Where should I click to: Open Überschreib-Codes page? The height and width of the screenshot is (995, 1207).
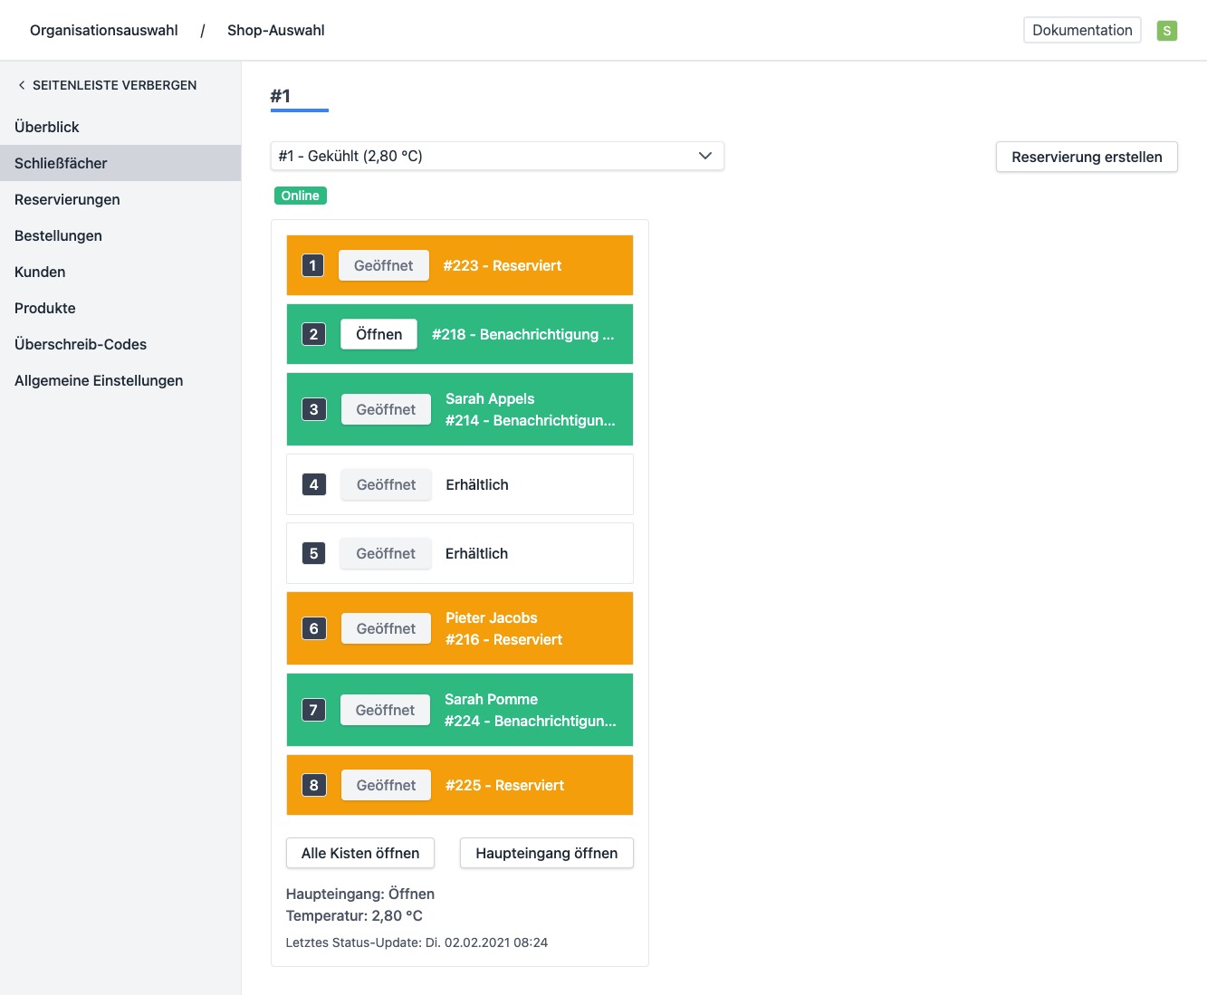point(81,344)
